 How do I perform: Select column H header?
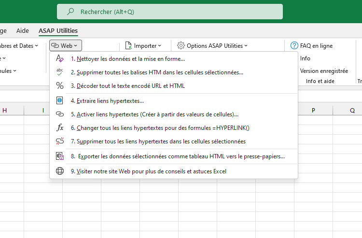[x=5, y=111]
